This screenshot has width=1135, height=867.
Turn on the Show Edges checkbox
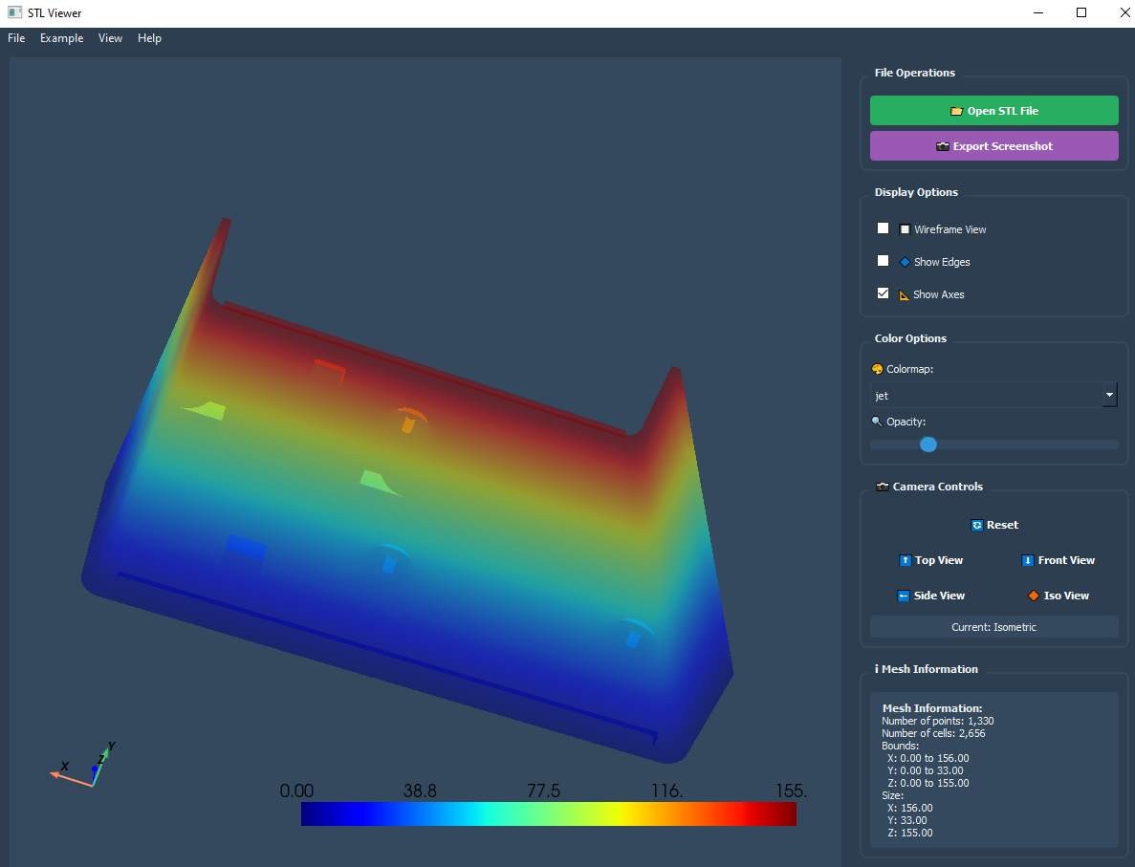[883, 261]
